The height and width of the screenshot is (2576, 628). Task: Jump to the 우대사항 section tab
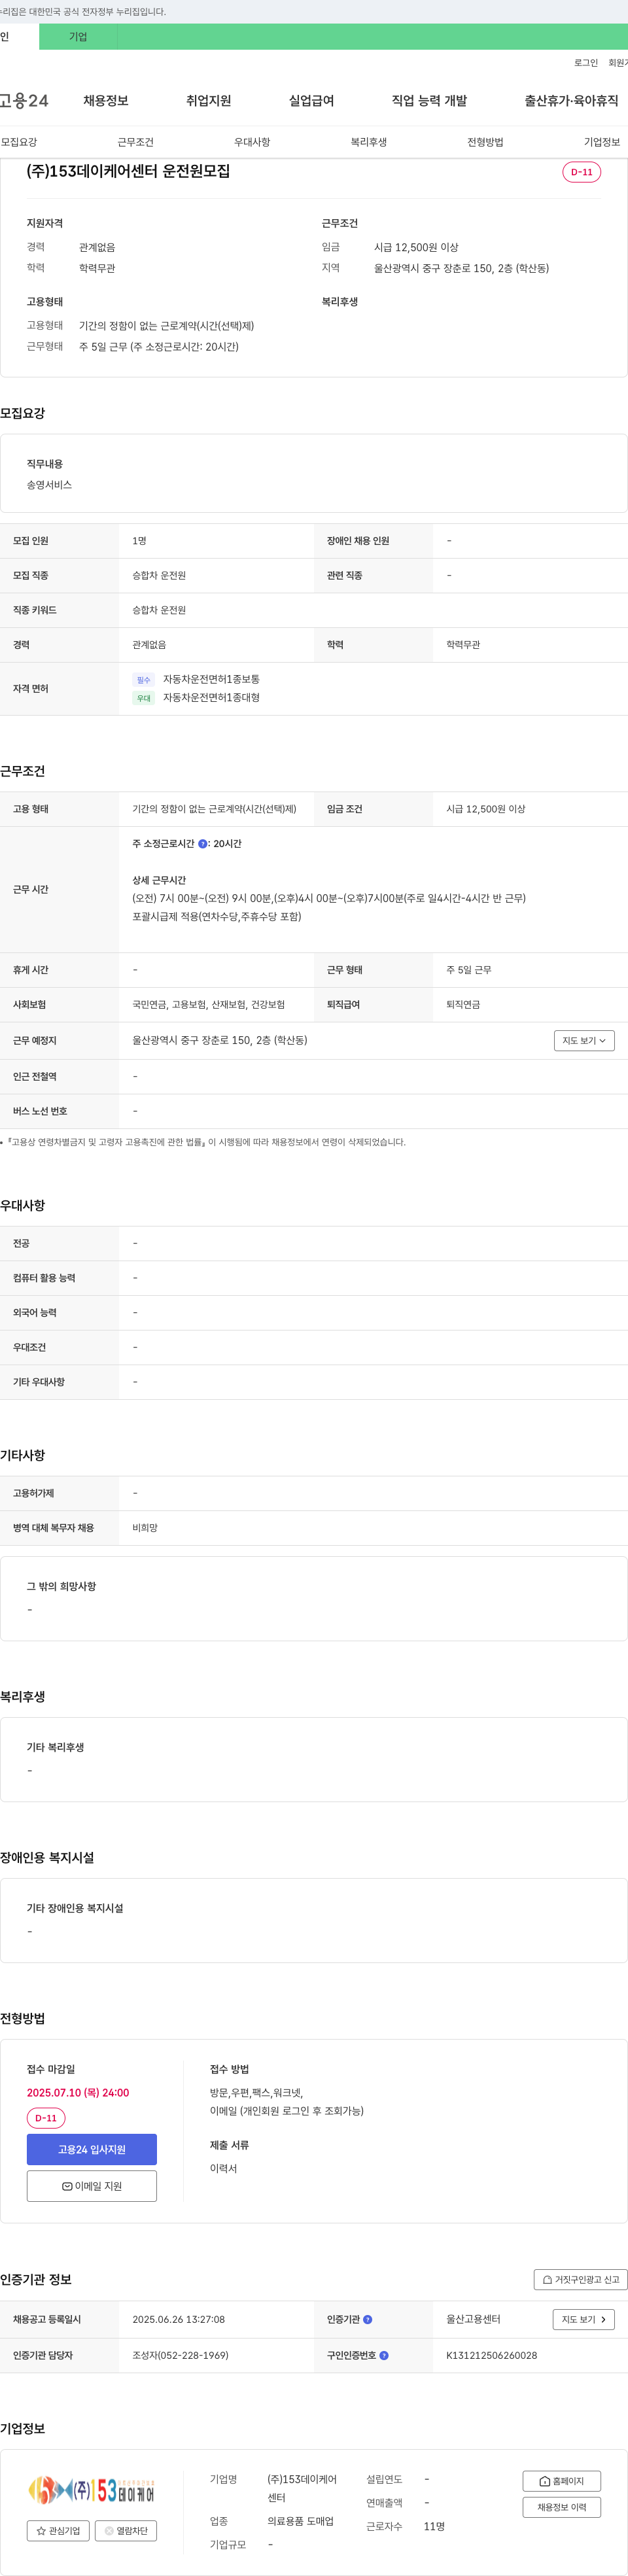click(x=252, y=142)
